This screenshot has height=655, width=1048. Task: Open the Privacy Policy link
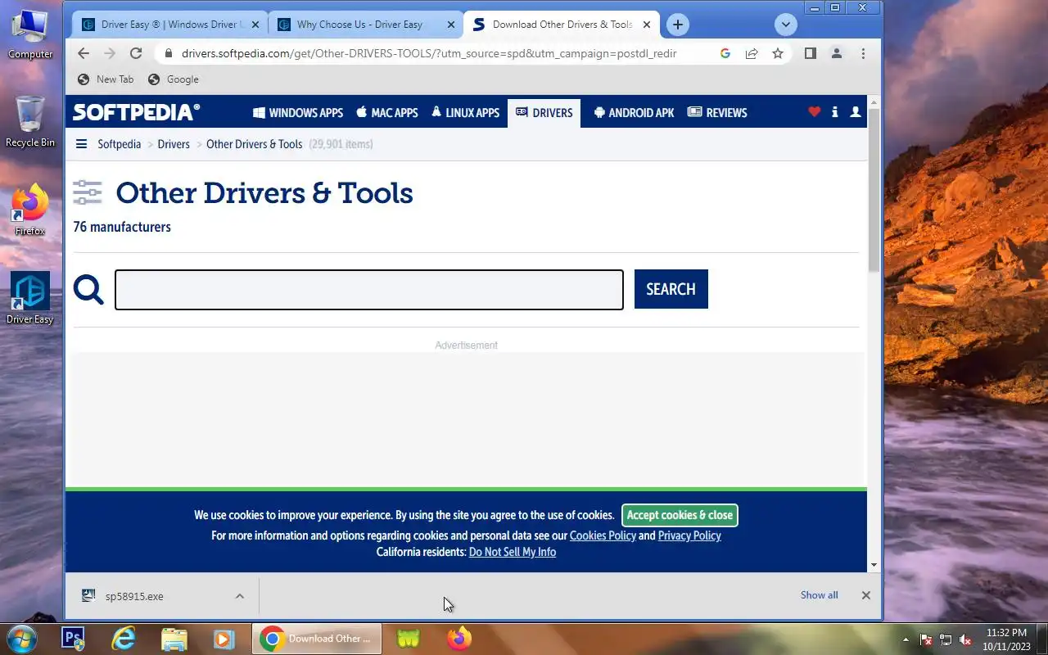click(689, 535)
